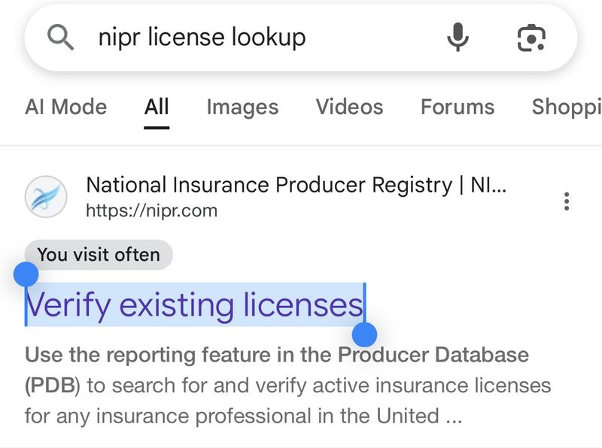
Task: Click National Insurance Producer Registry site title
Action: point(296,185)
